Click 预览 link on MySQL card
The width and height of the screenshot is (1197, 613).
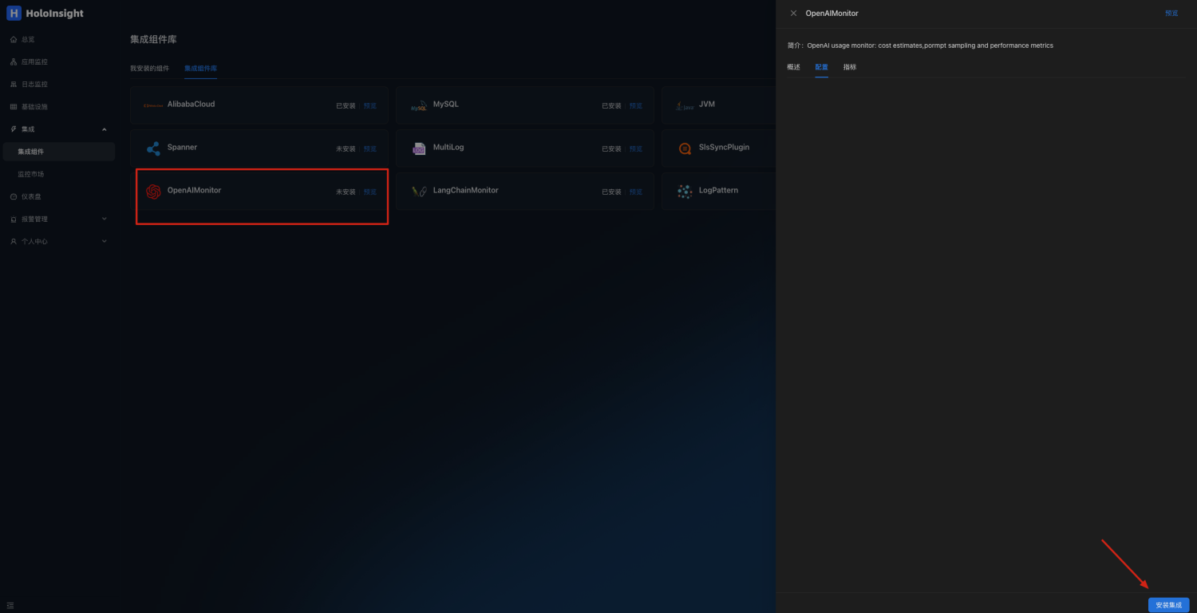point(636,105)
